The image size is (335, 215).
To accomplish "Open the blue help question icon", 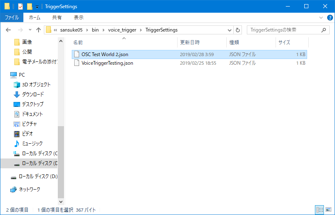I will click(330, 18).
